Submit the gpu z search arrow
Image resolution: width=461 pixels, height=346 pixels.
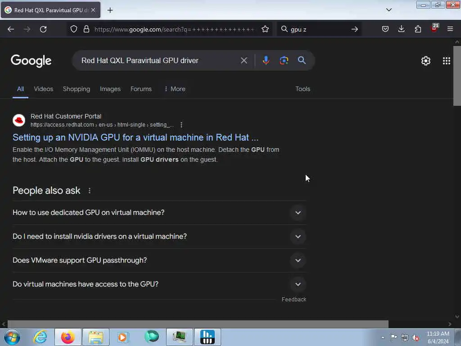[355, 29]
